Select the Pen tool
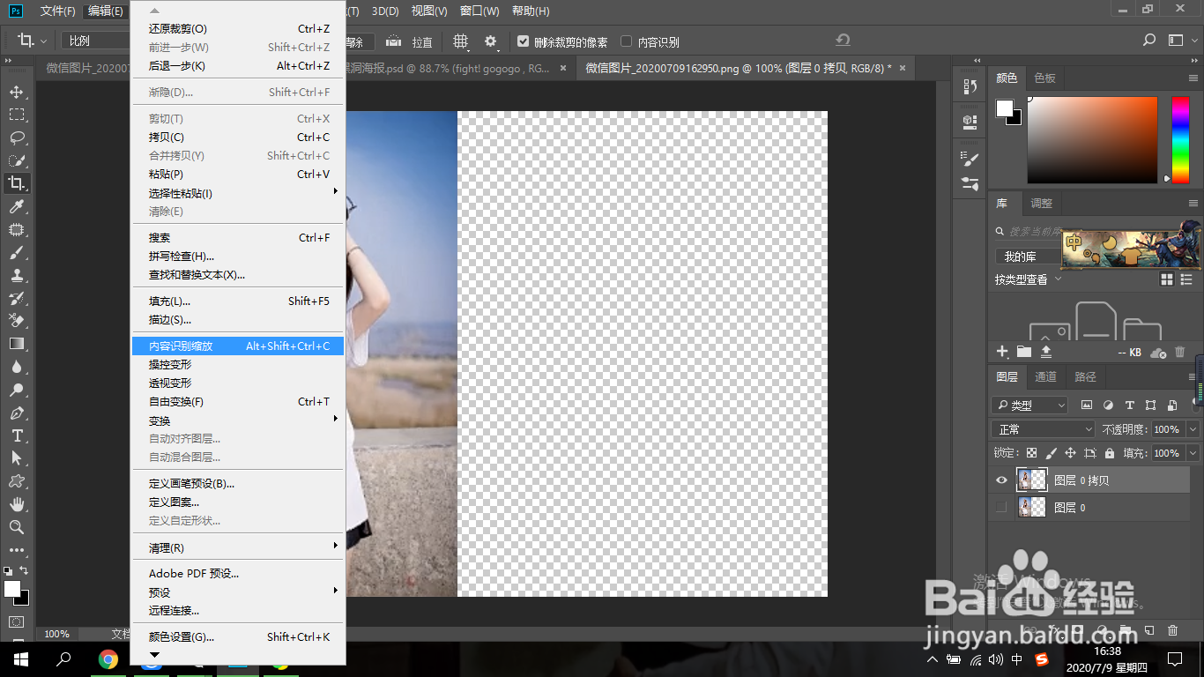The height and width of the screenshot is (677, 1204). (17, 413)
